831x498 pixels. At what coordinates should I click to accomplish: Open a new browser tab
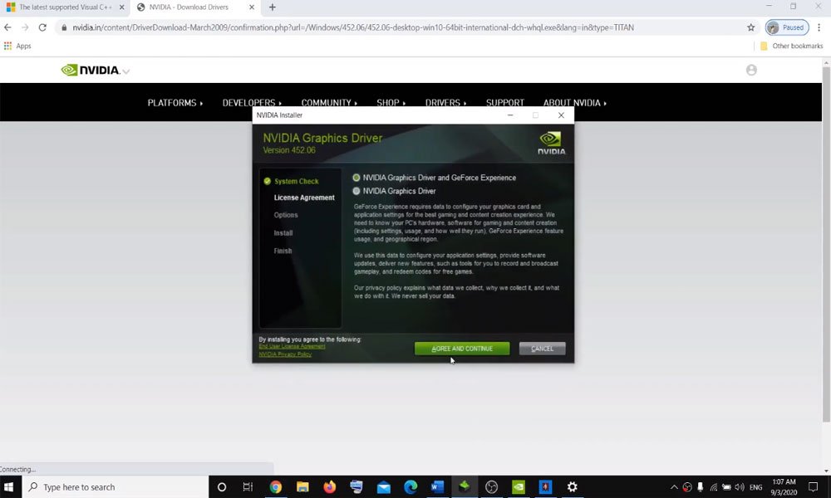(x=273, y=7)
